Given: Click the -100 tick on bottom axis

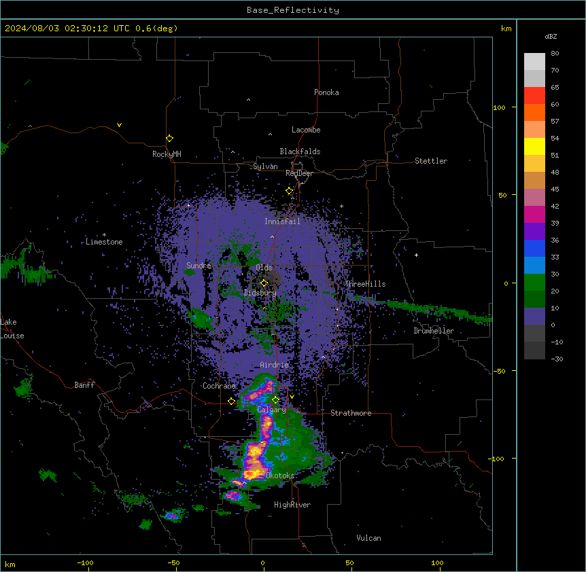Looking at the screenshot, I should 85,562.
